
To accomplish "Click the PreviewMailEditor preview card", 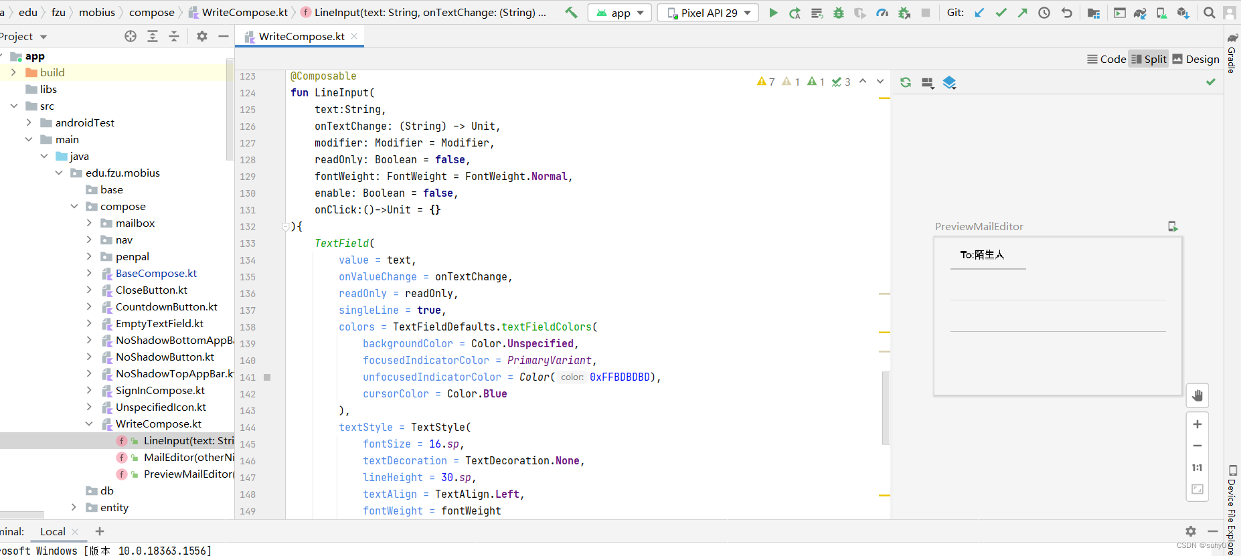I will [x=1058, y=316].
